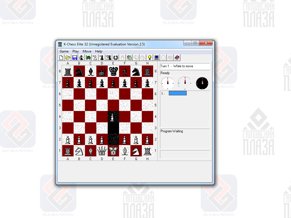This screenshot has width=291, height=218.
Task: Select the white rook on H1
Action: (x=147, y=151)
